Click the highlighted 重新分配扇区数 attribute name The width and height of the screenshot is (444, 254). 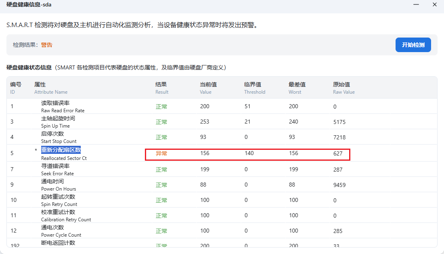[x=61, y=150]
